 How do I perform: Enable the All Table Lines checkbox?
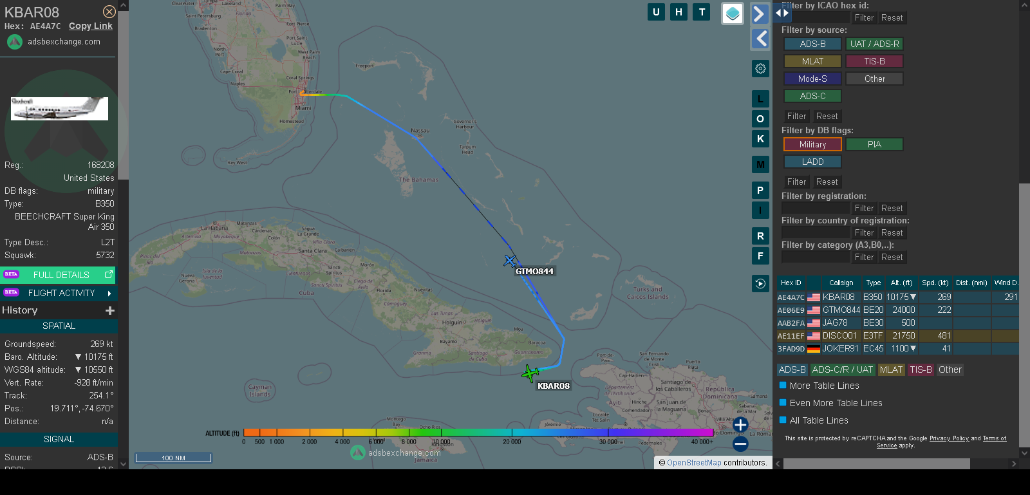pyautogui.click(x=783, y=420)
